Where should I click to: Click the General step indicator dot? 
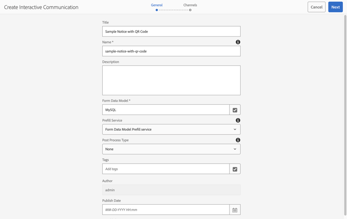coord(157,10)
